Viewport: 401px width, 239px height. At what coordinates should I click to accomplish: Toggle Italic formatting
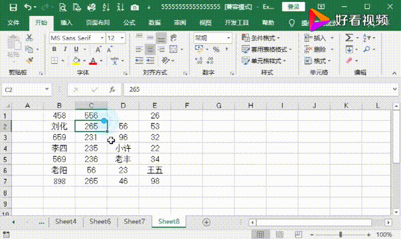[x=65, y=49]
